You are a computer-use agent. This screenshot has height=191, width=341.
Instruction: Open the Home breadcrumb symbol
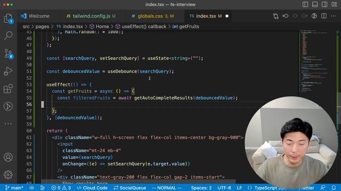[100, 27]
